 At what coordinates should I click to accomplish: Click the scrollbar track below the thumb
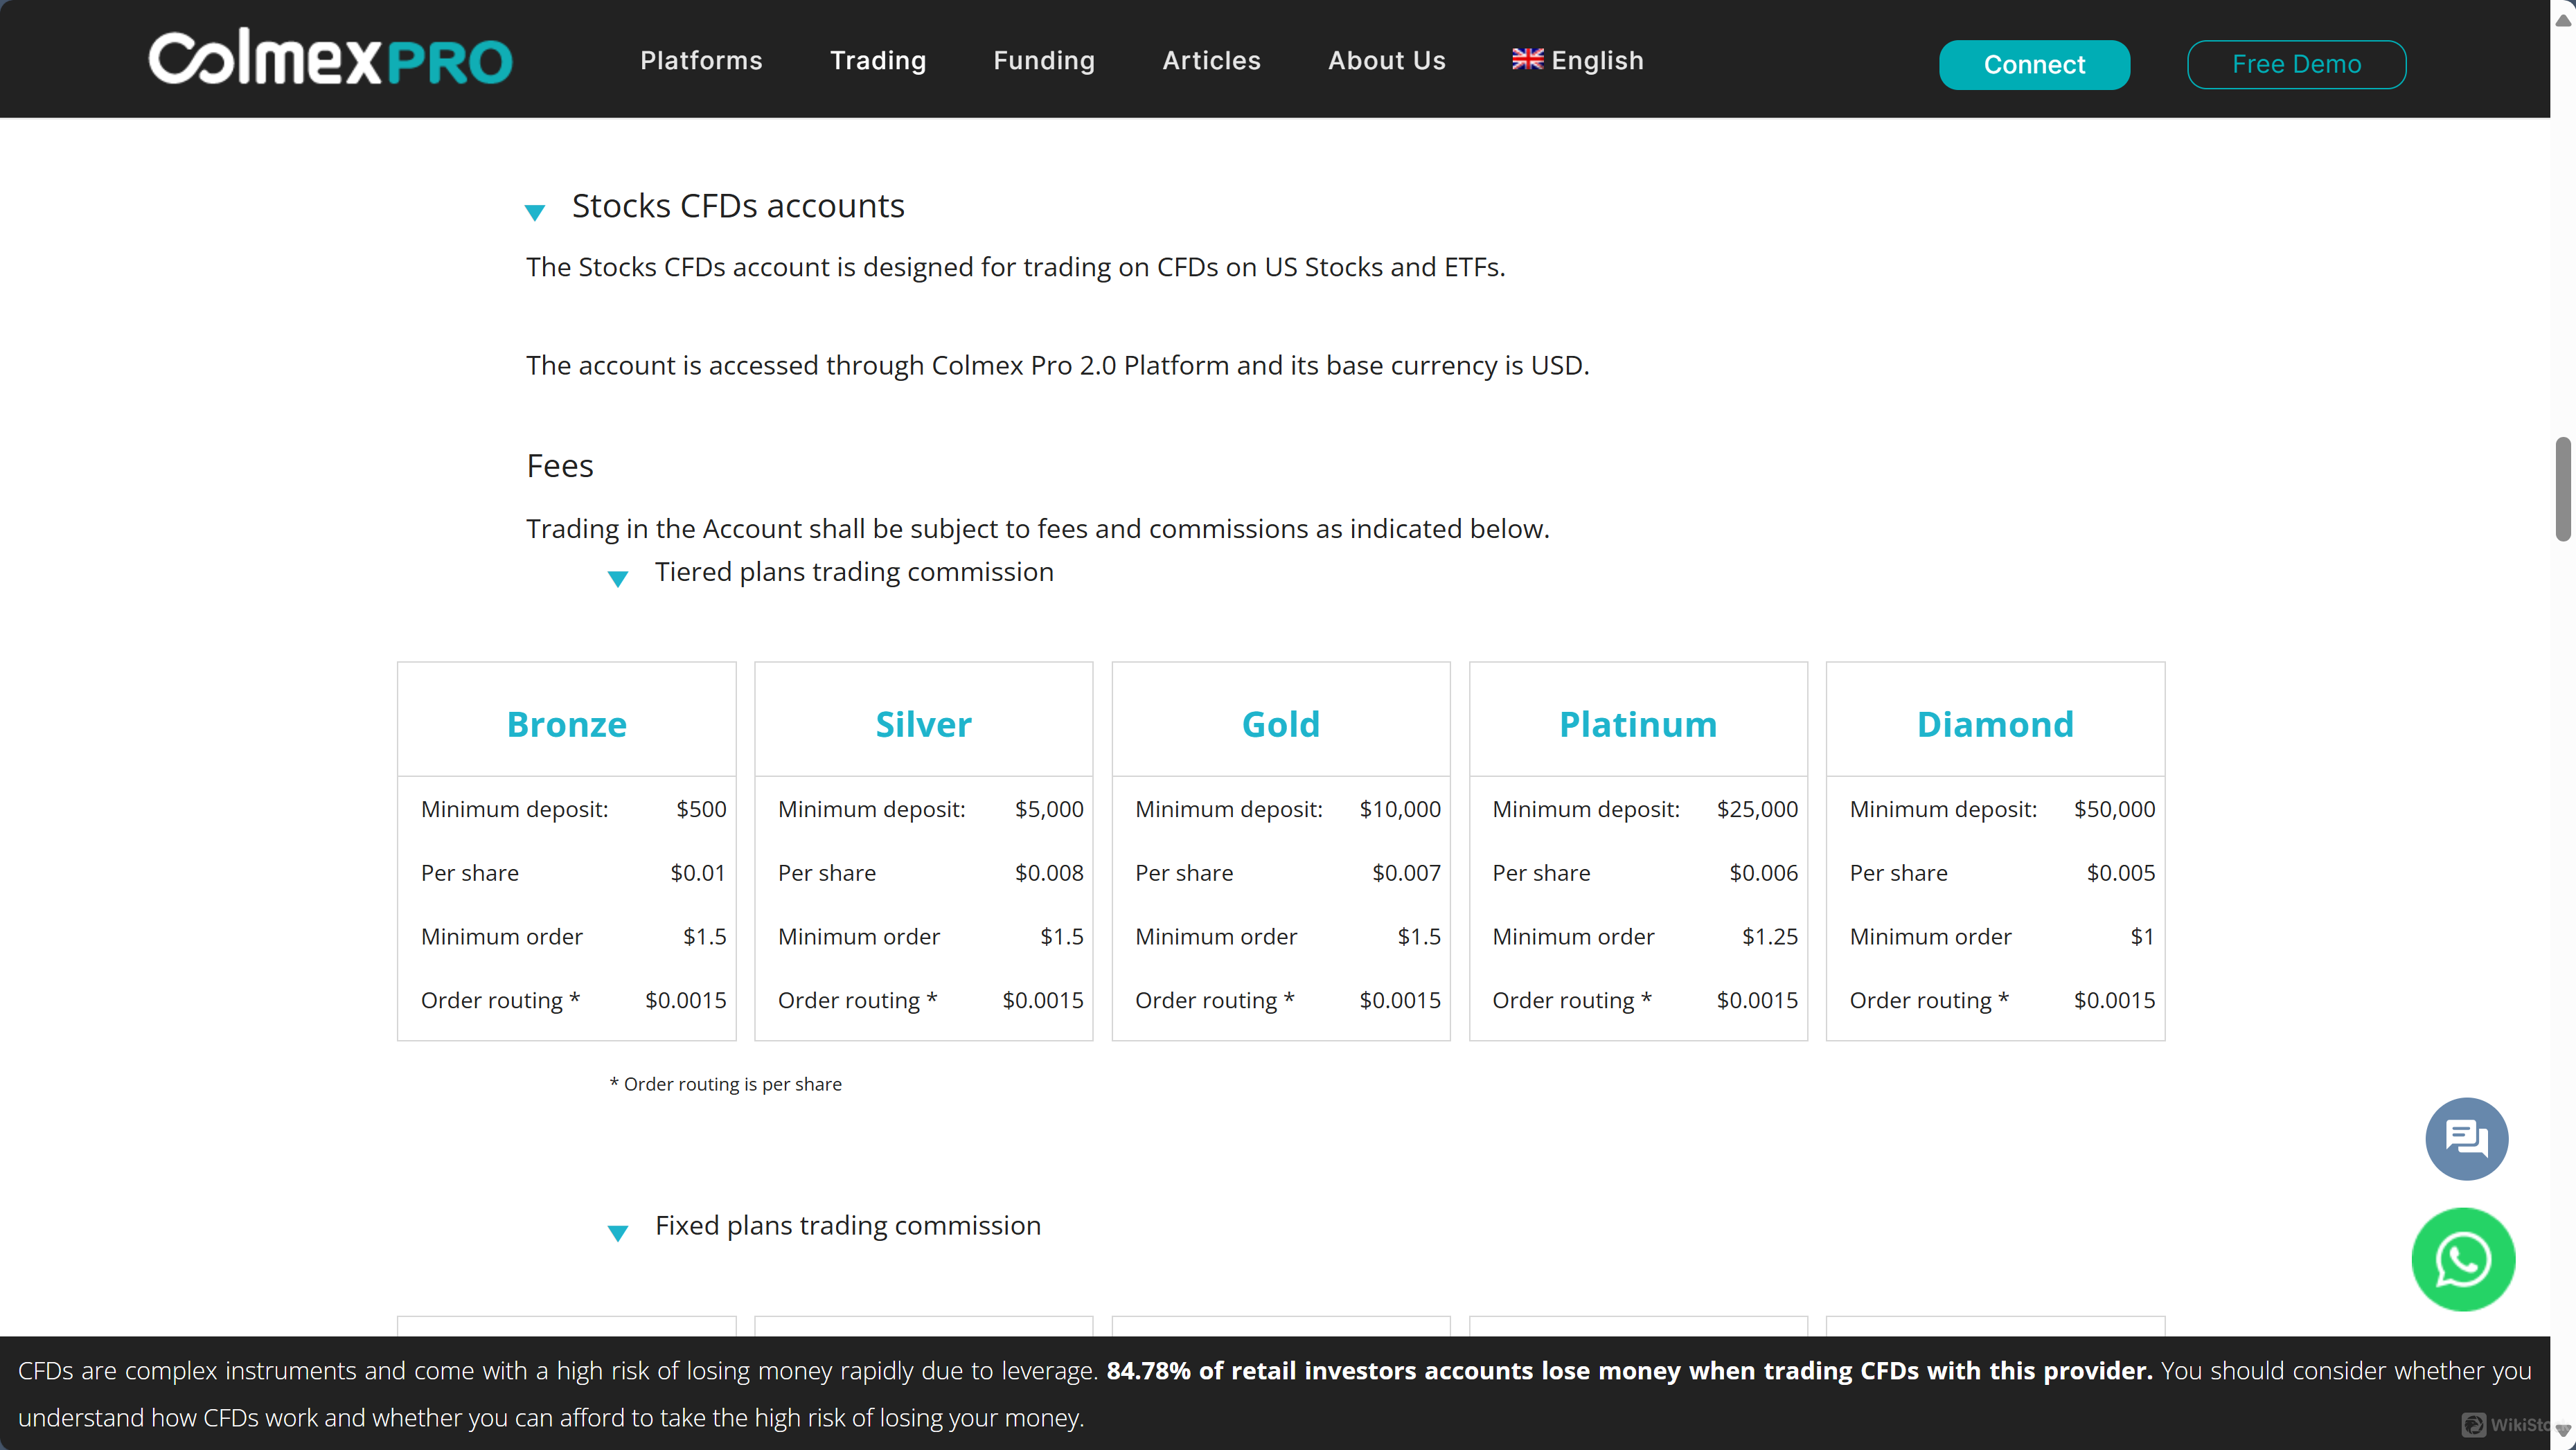coord(2564,900)
